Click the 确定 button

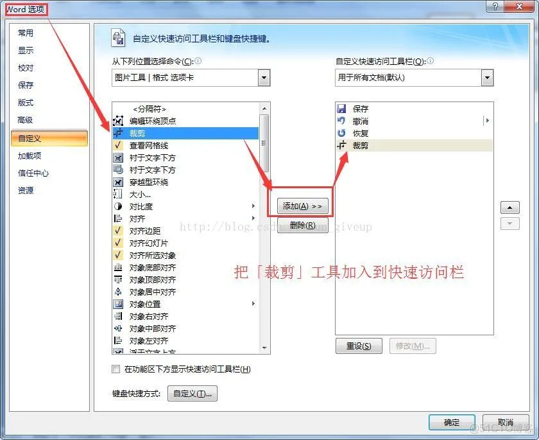[452, 423]
